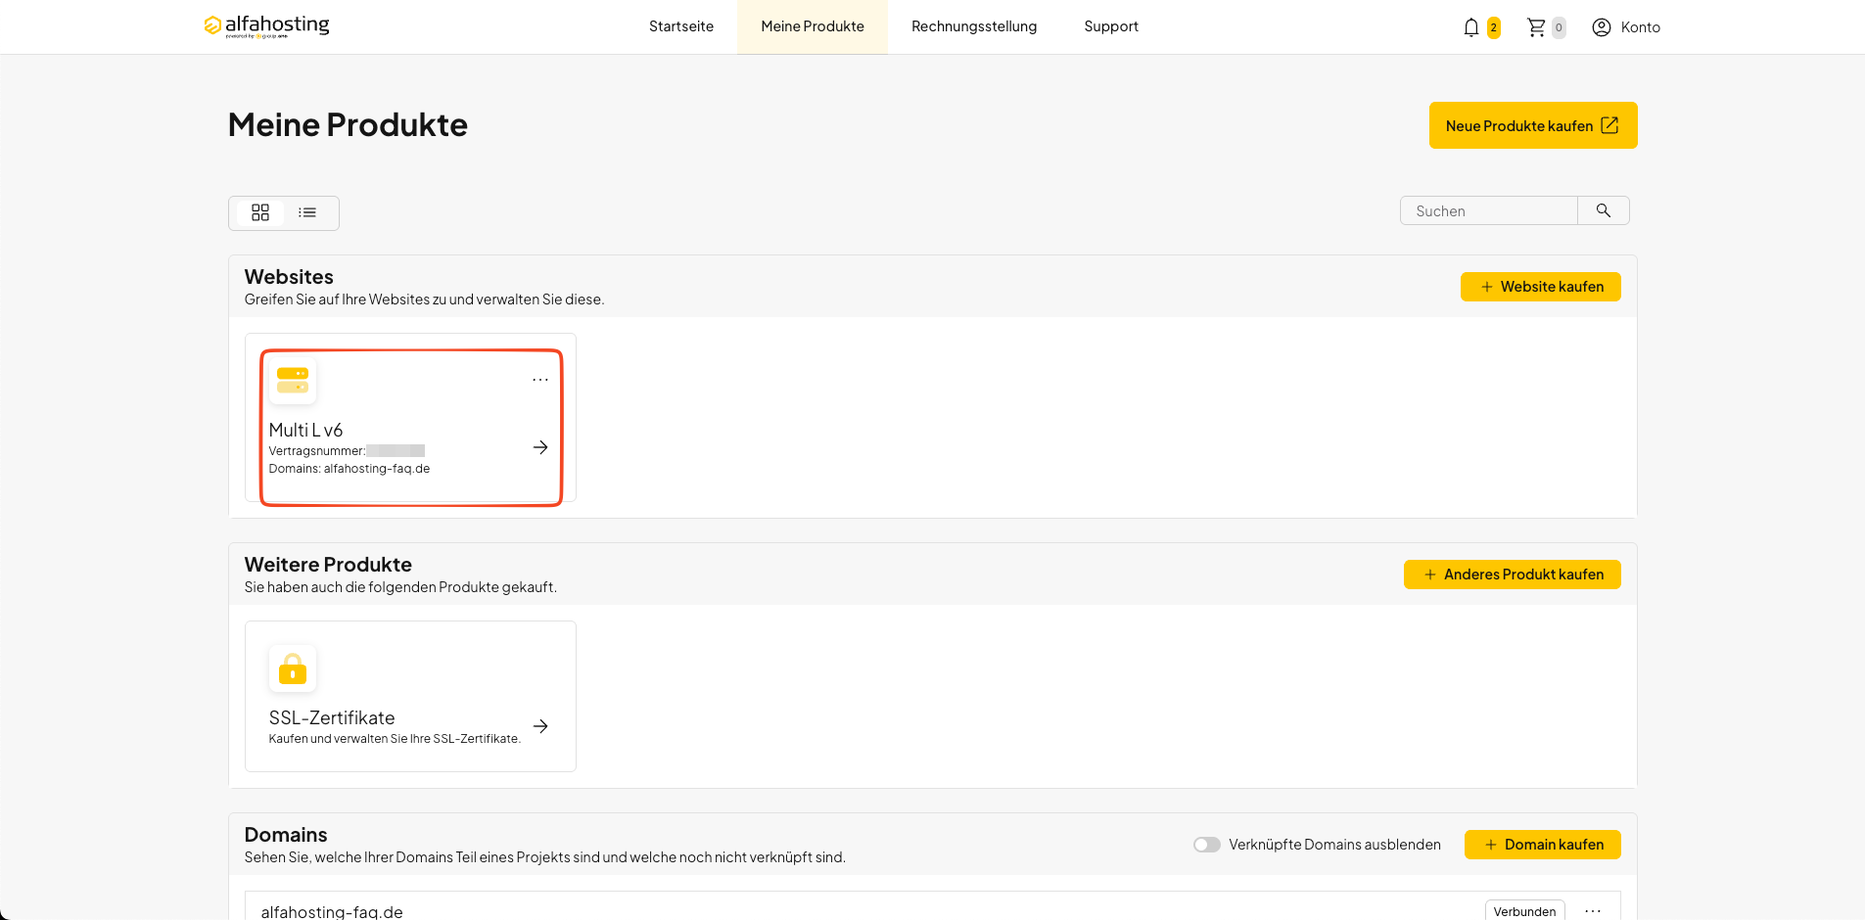Viewport: 1865px width, 920px height.
Task: Switch to grid view icon
Action: 260,212
